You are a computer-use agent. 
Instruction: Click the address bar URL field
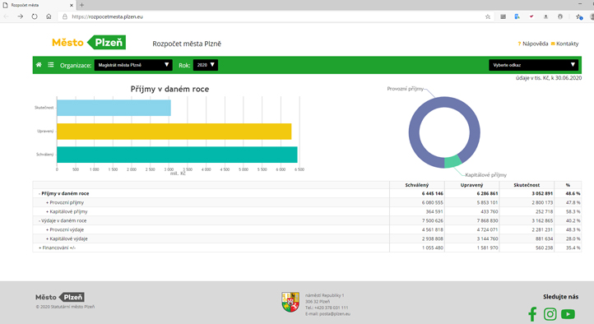pyautogui.click(x=273, y=16)
